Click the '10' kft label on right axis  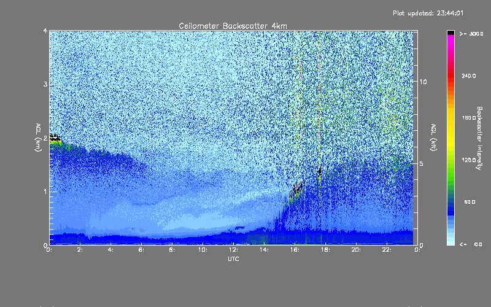pyautogui.click(x=423, y=82)
